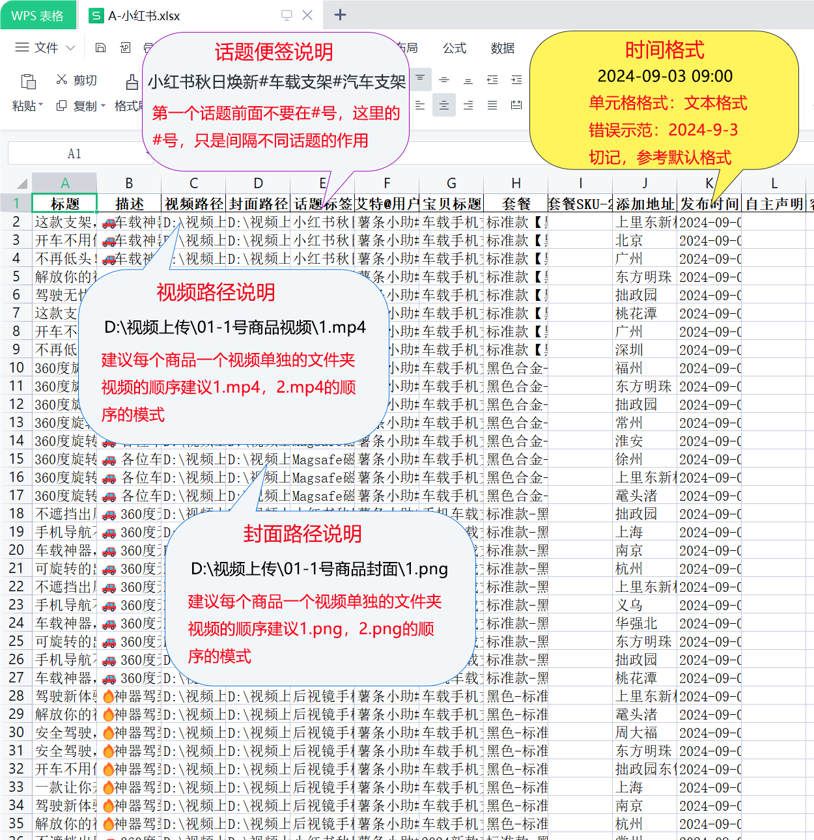The height and width of the screenshot is (840, 814).
Task: Click the 套餐SKU header cell
Action: tap(580, 203)
